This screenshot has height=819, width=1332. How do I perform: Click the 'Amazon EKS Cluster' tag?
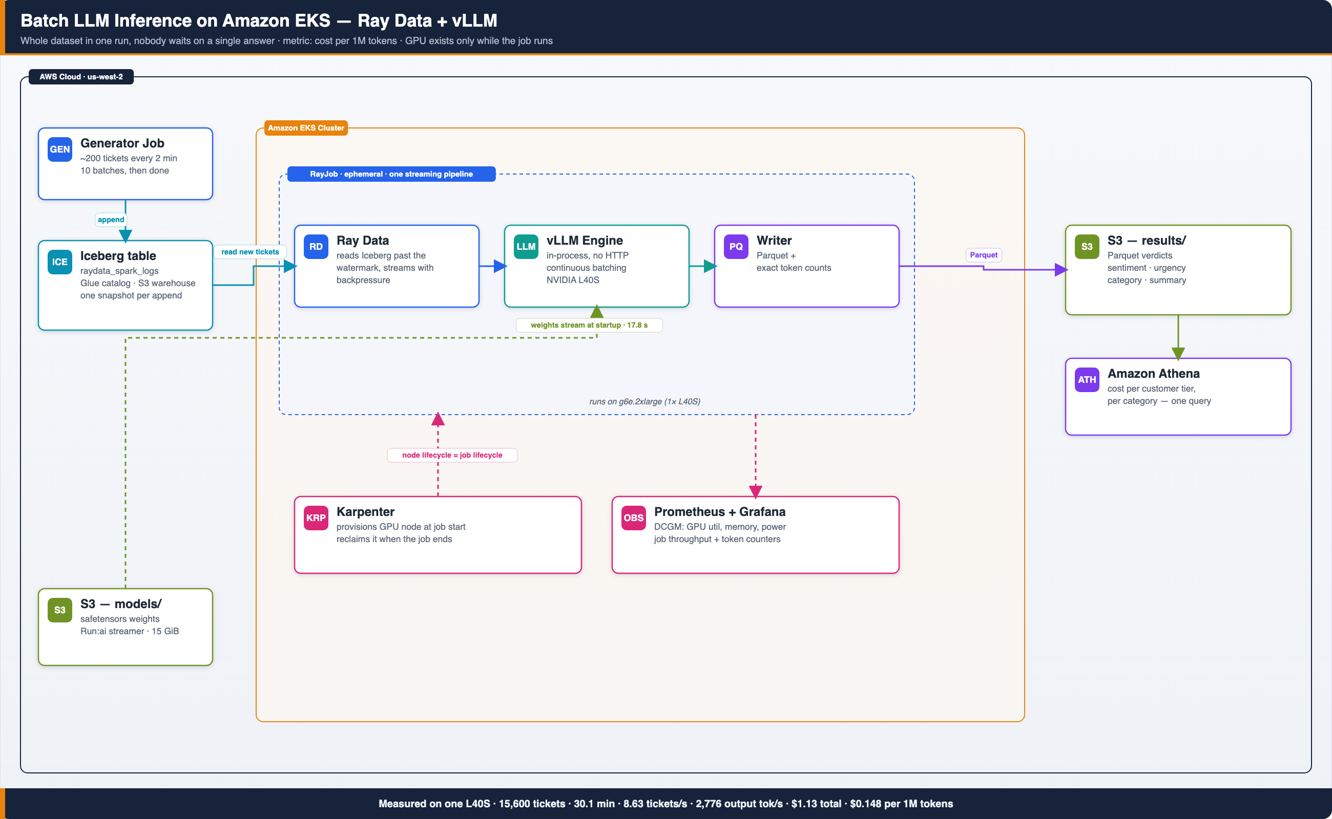[306, 128]
